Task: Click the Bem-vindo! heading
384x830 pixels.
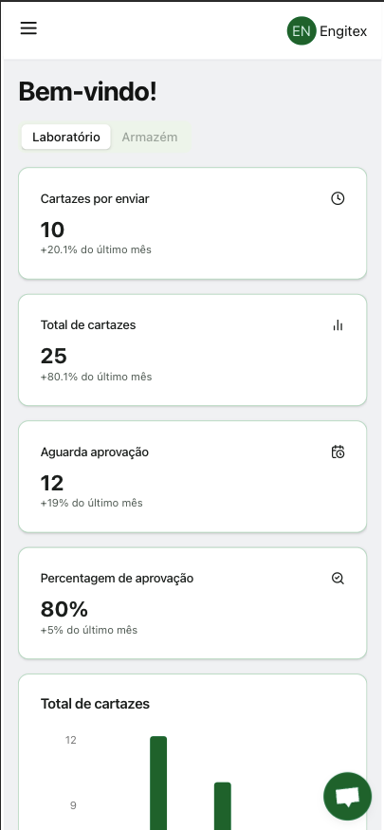Action: [x=88, y=92]
